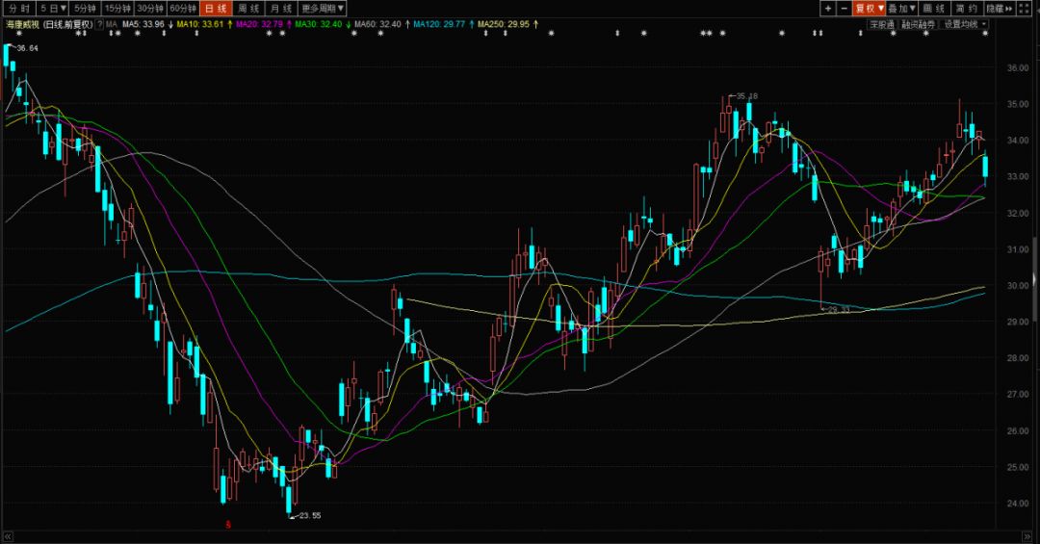Switch to 分时 intraday view
The width and height of the screenshot is (1040, 544).
pos(18,9)
